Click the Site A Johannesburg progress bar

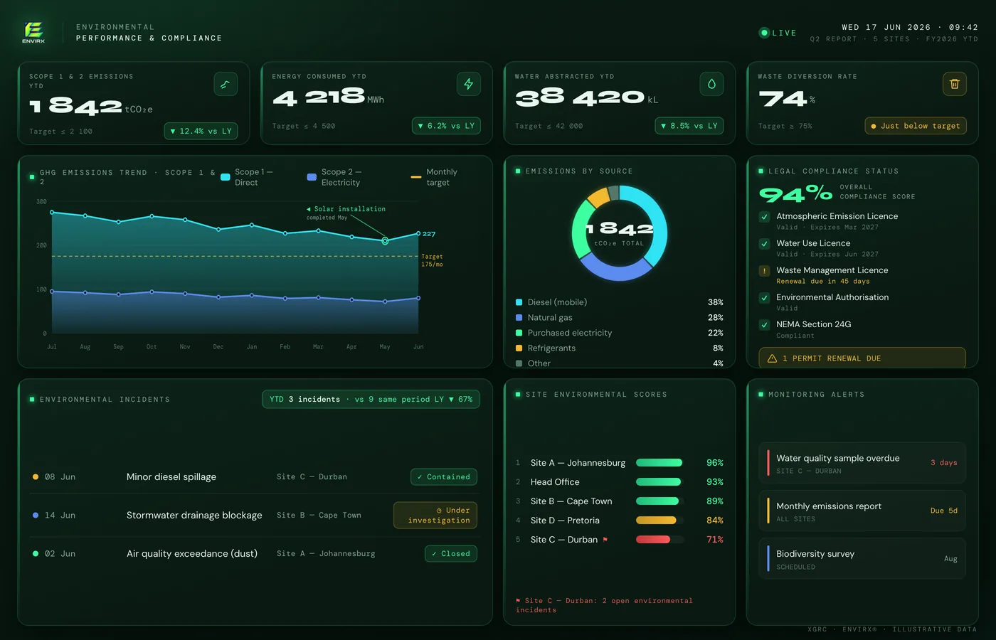(659, 463)
